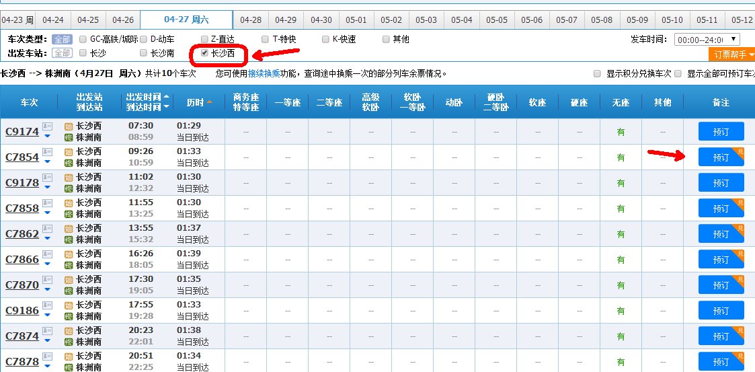Click the 终 terminal station icon in the C9186 row

(69, 316)
